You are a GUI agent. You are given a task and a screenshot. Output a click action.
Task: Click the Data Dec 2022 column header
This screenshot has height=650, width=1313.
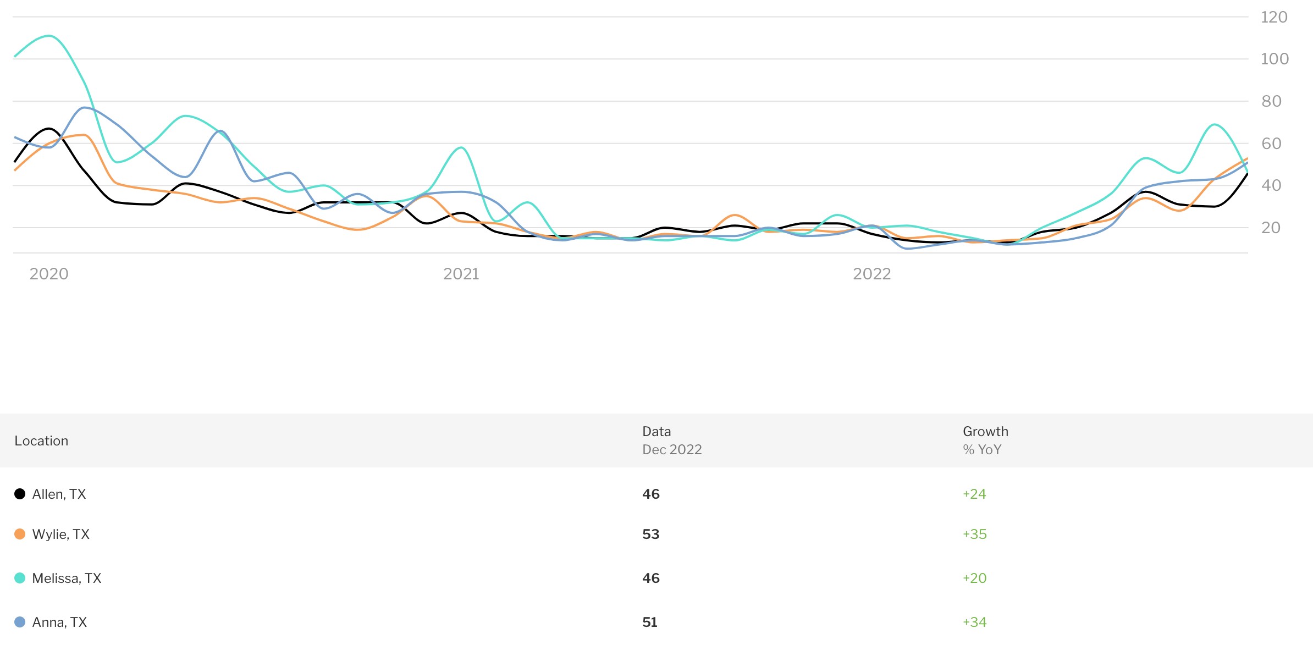[671, 440]
